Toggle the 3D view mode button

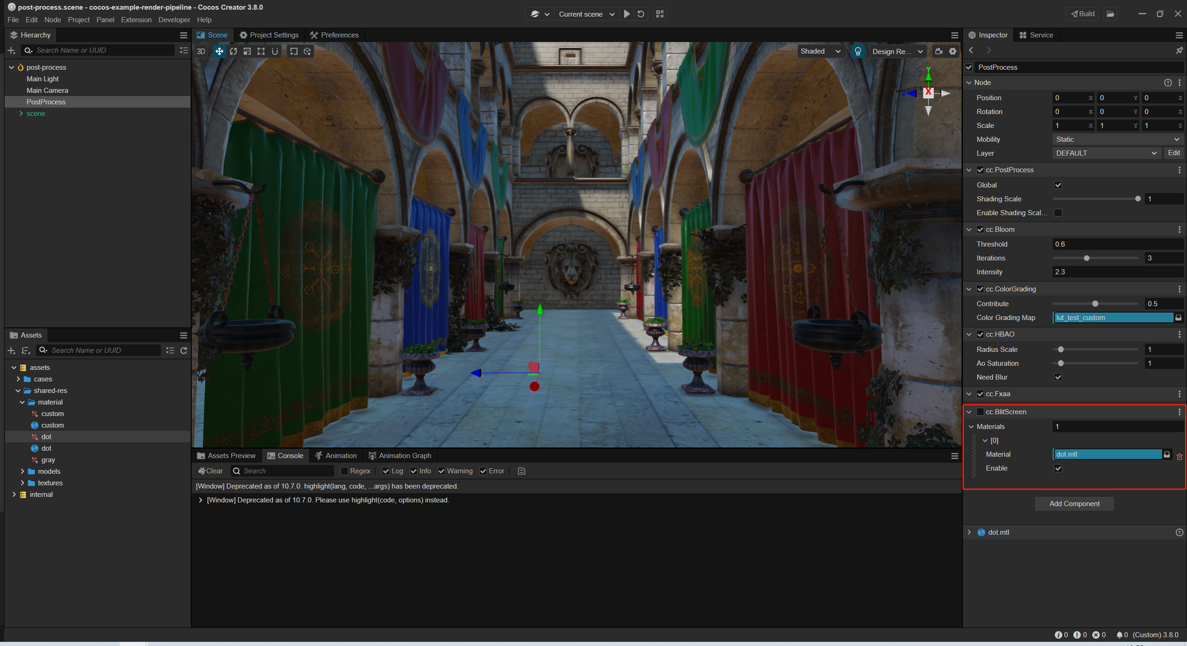[x=201, y=52]
